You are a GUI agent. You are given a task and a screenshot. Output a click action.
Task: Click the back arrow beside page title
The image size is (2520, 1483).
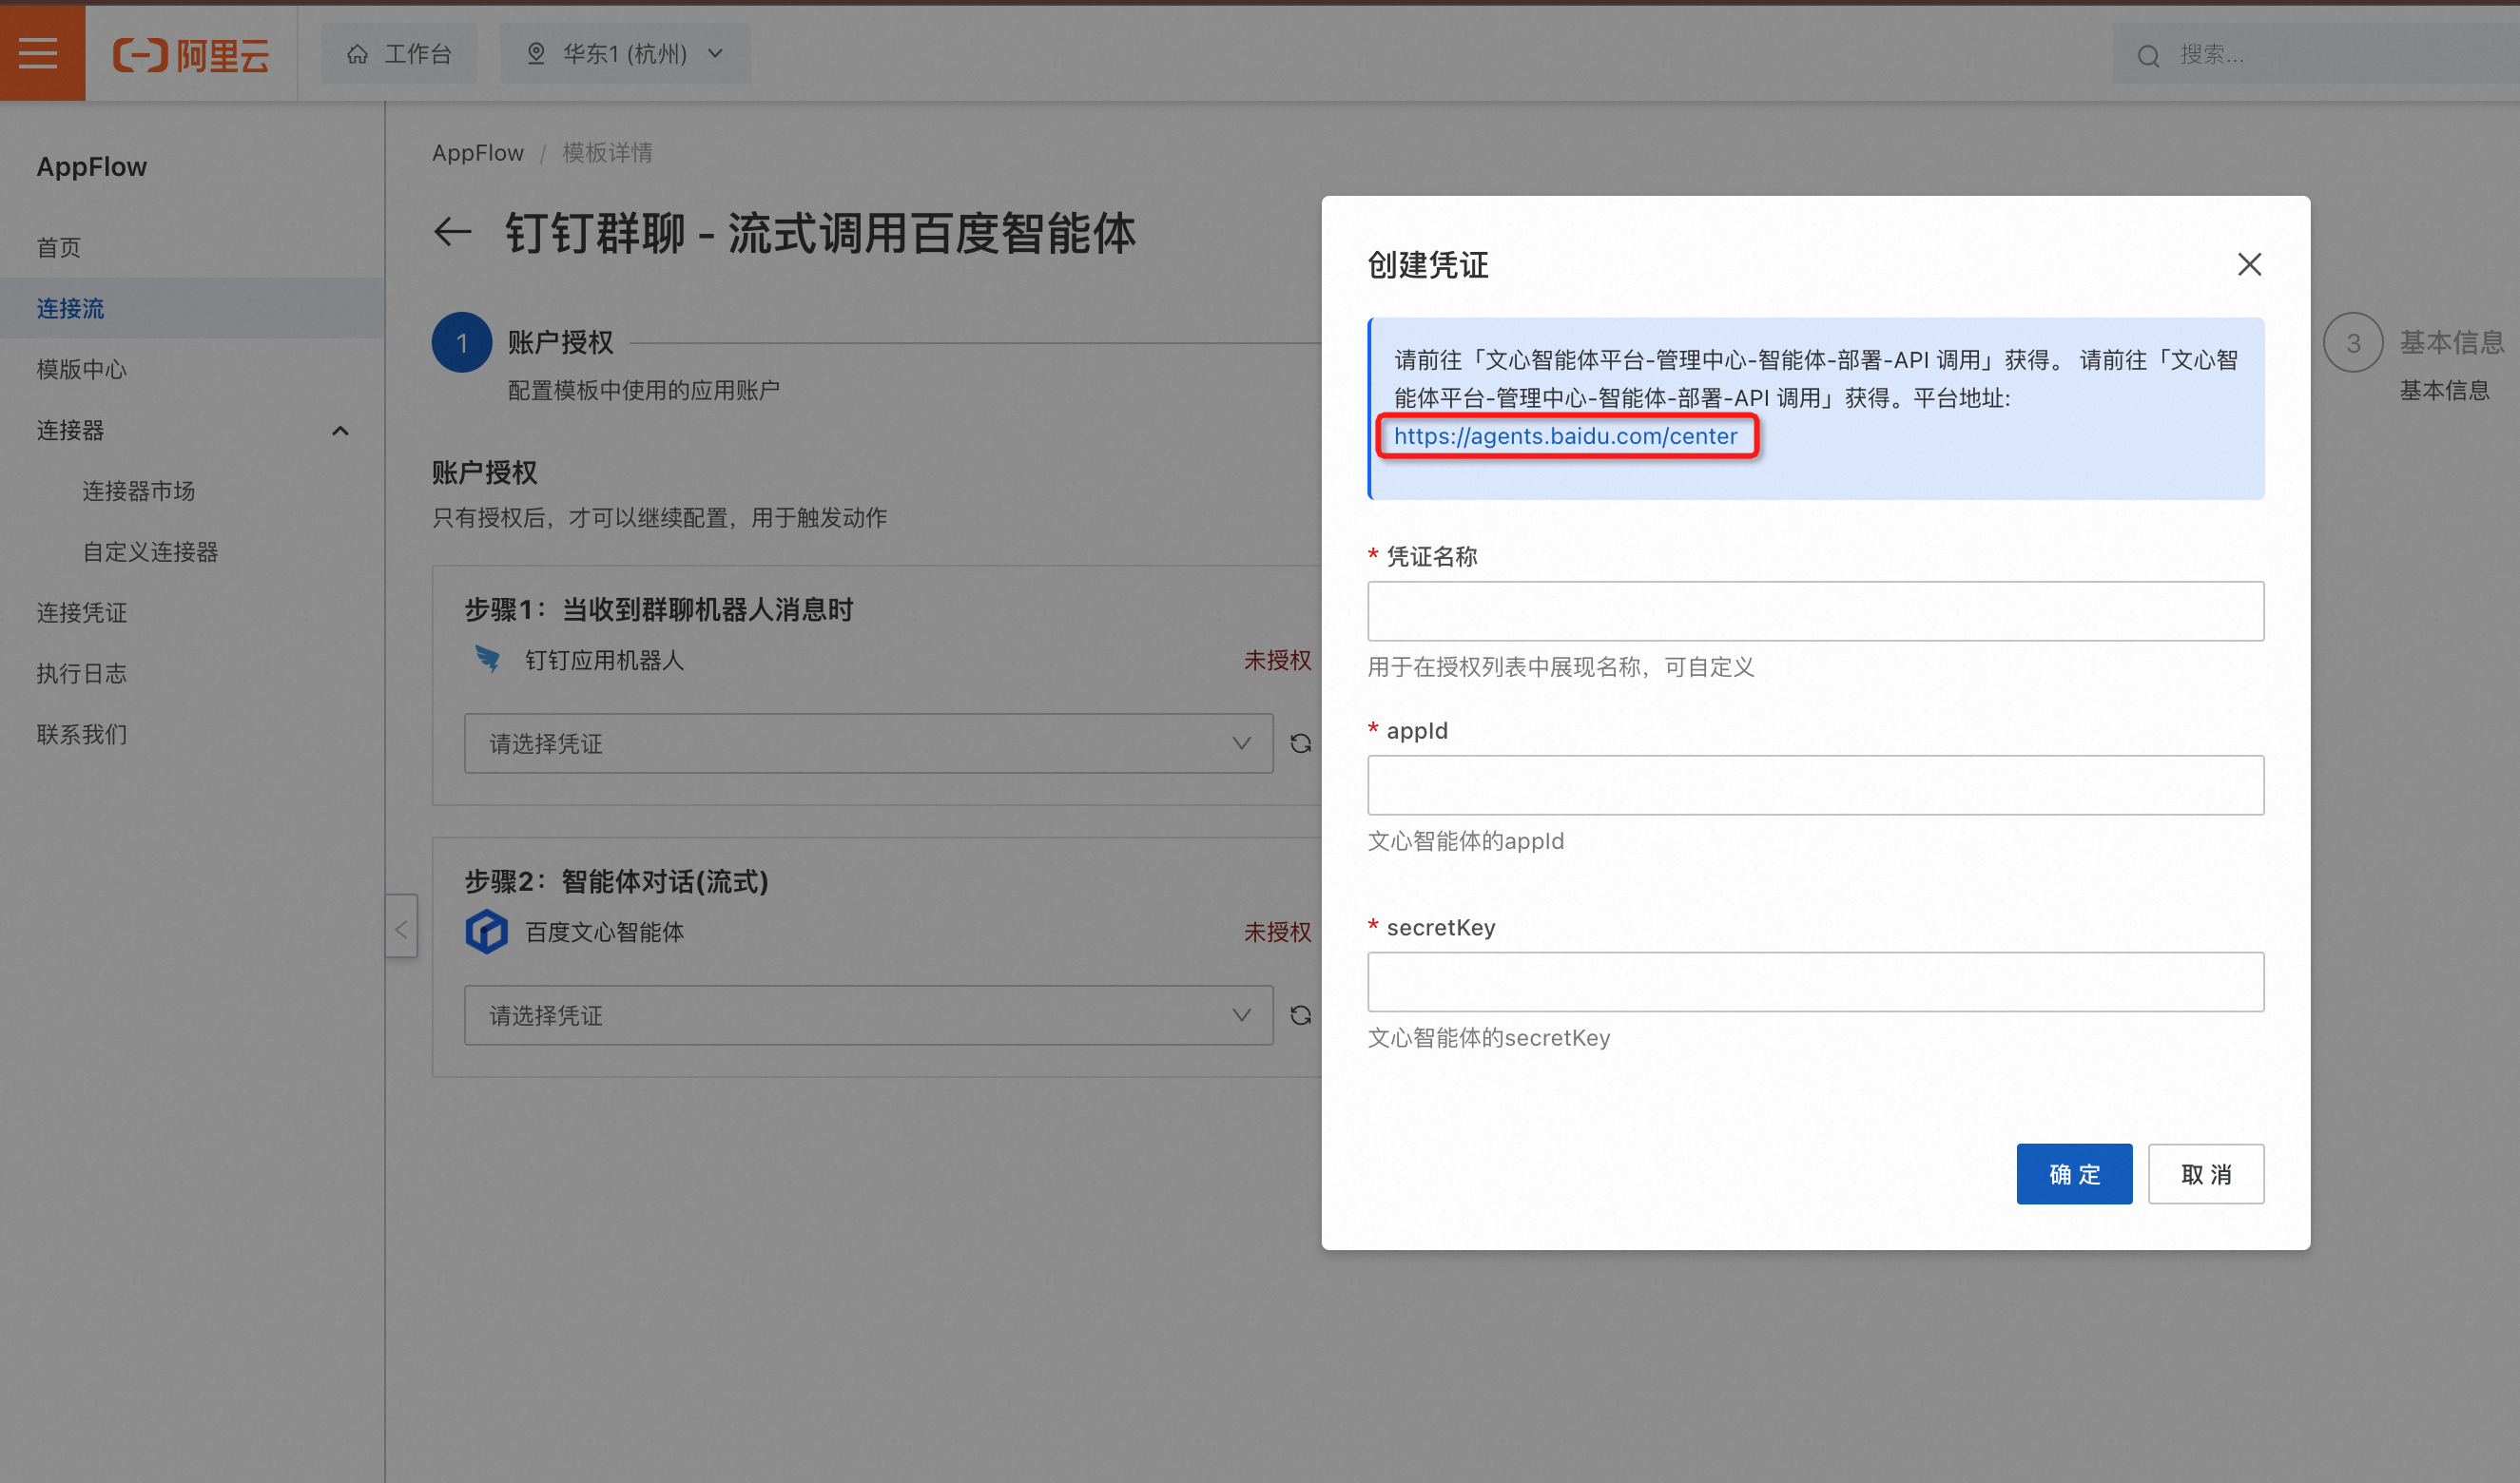click(452, 232)
